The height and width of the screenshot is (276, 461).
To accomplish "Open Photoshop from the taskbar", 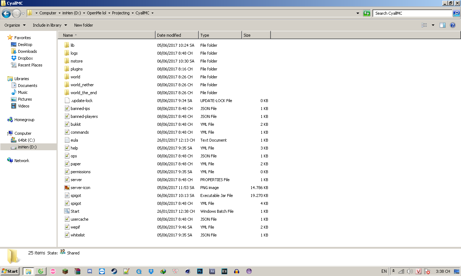I will 200,271.
